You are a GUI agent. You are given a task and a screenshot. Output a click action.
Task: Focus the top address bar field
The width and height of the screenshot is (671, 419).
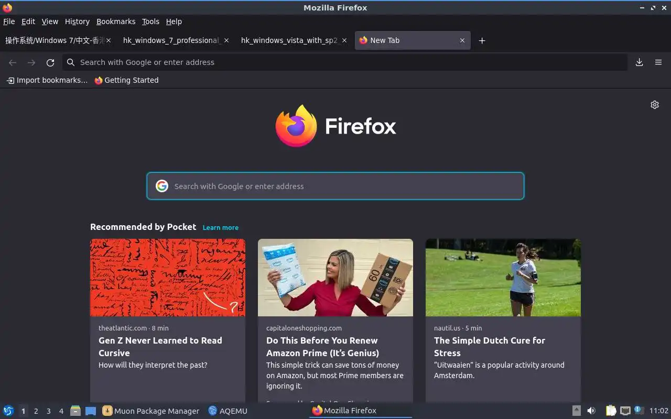[x=345, y=62]
